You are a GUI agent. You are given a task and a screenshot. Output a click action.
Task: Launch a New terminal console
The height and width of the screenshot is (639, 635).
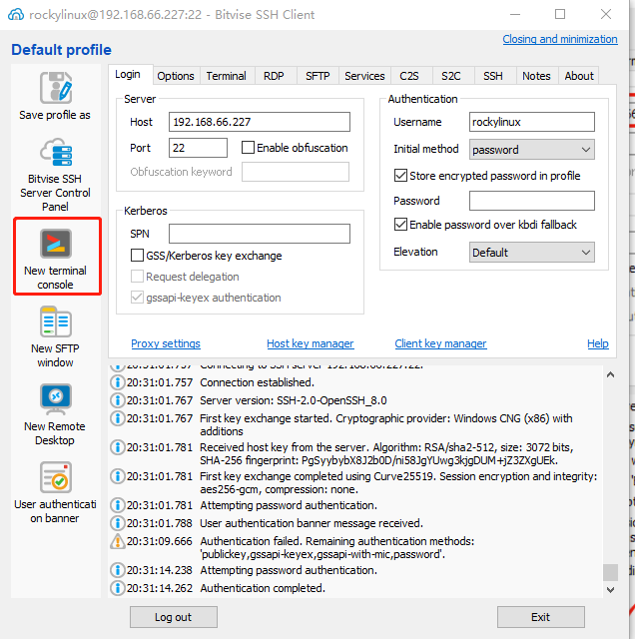56,257
